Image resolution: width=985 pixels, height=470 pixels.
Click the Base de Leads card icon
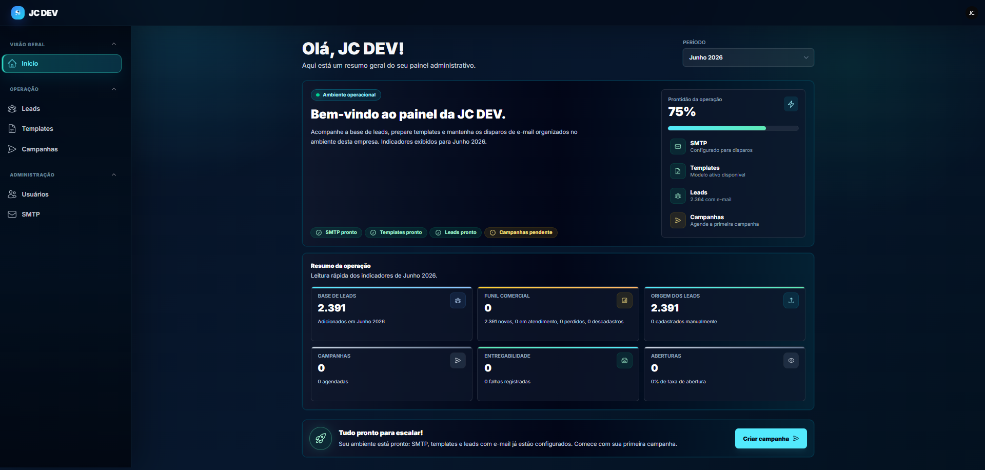pyautogui.click(x=458, y=301)
